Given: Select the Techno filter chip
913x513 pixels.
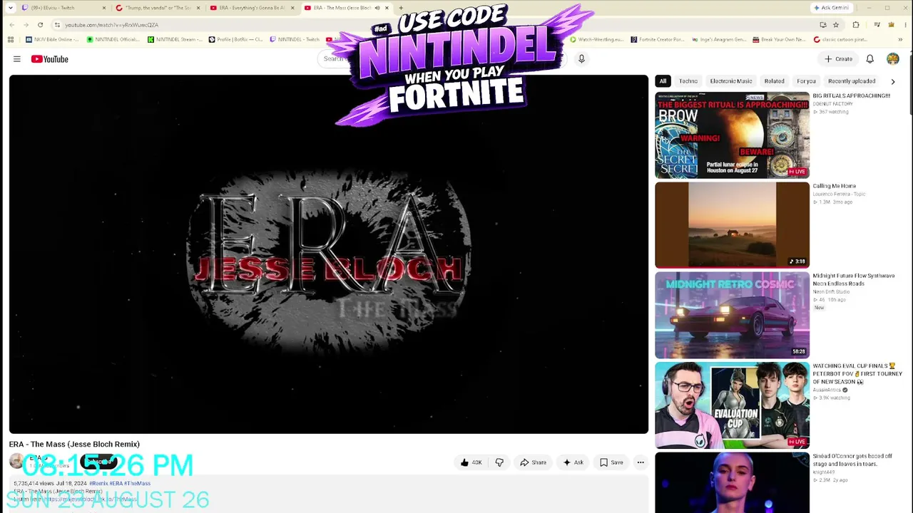Looking at the screenshot, I should pyautogui.click(x=688, y=81).
